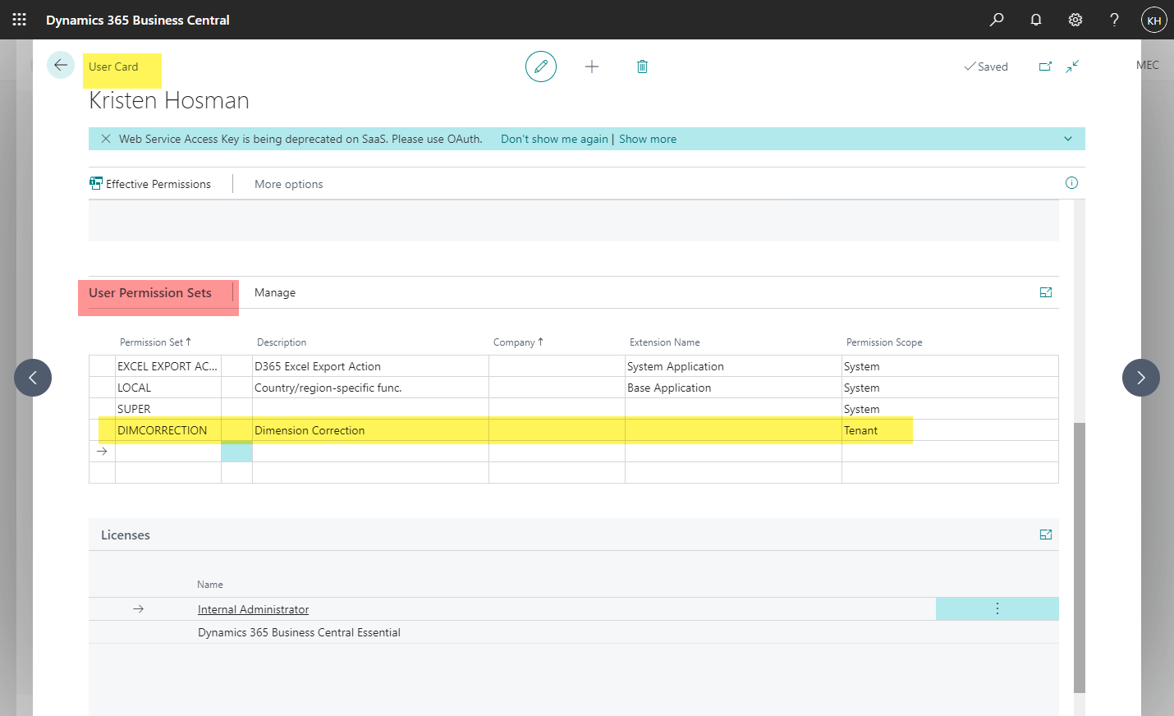Collapse the User Permission Sets heading
The image size is (1174, 716).
150,292
